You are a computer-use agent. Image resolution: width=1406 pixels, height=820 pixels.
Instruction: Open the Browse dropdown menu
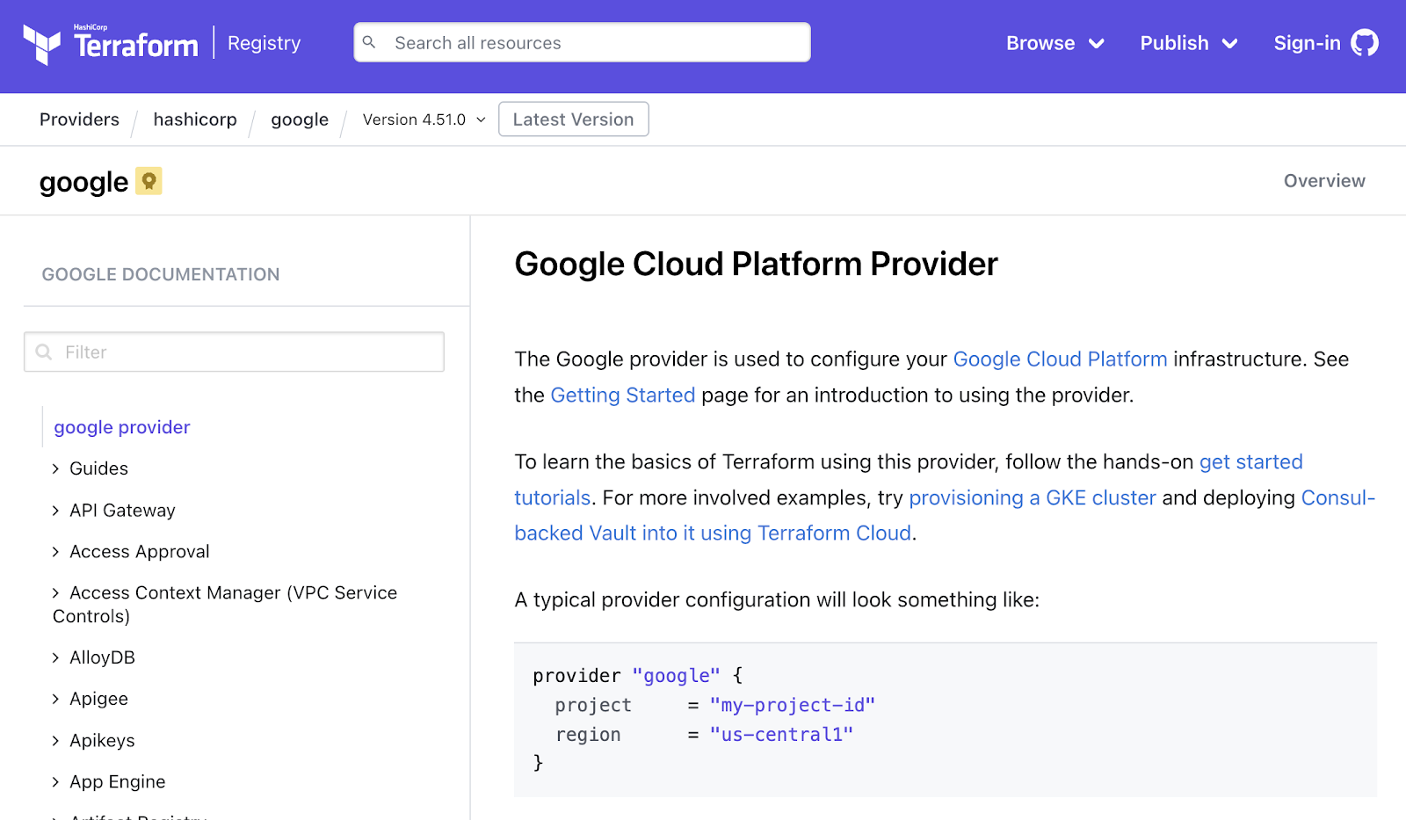(1054, 43)
